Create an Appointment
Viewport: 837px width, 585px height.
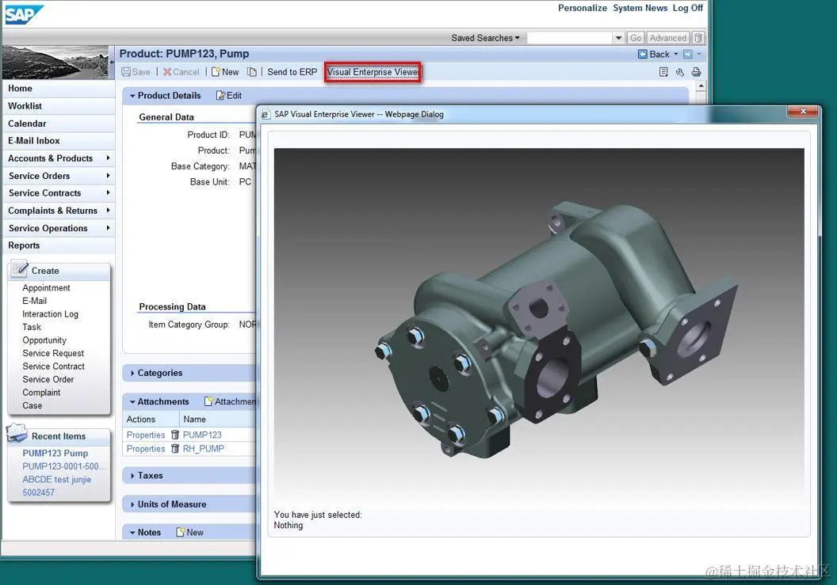click(46, 288)
